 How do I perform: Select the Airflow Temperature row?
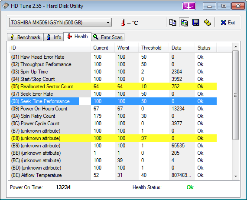click(x=114, y=175)
